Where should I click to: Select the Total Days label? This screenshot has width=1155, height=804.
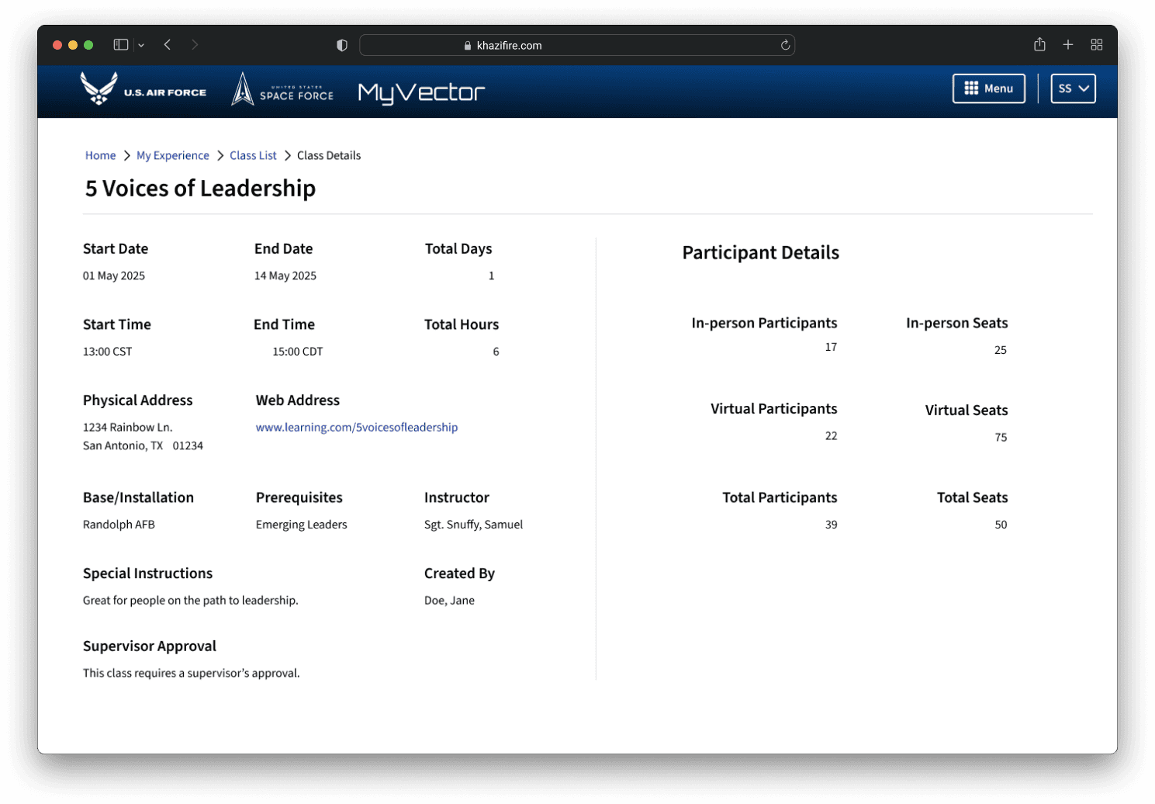[x=458, y=249]
